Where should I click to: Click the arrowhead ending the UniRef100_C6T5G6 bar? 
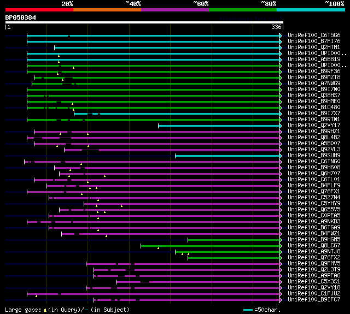(x=281, y=35)
